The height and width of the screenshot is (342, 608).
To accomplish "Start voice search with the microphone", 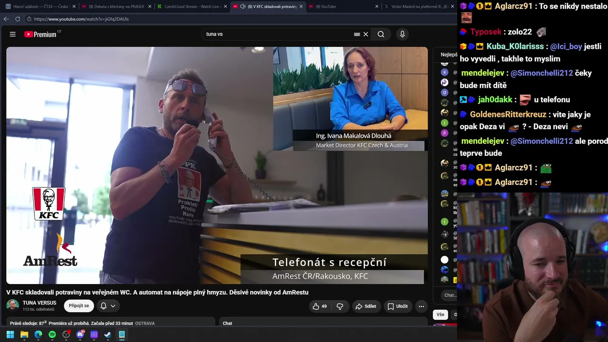I will tap(402, 34).
